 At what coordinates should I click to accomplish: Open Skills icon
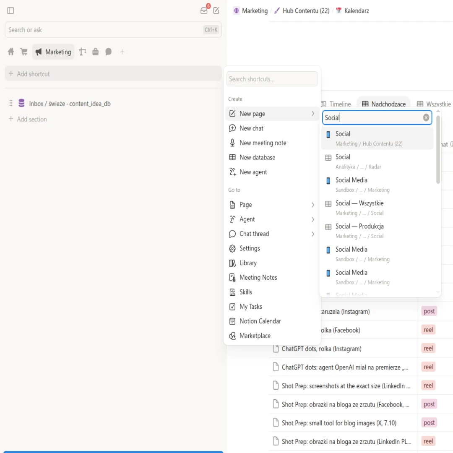click(232, 292)
